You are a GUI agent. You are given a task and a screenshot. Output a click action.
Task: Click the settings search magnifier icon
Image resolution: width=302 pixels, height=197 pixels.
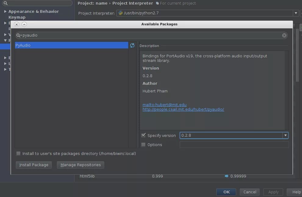pos(5,3)
